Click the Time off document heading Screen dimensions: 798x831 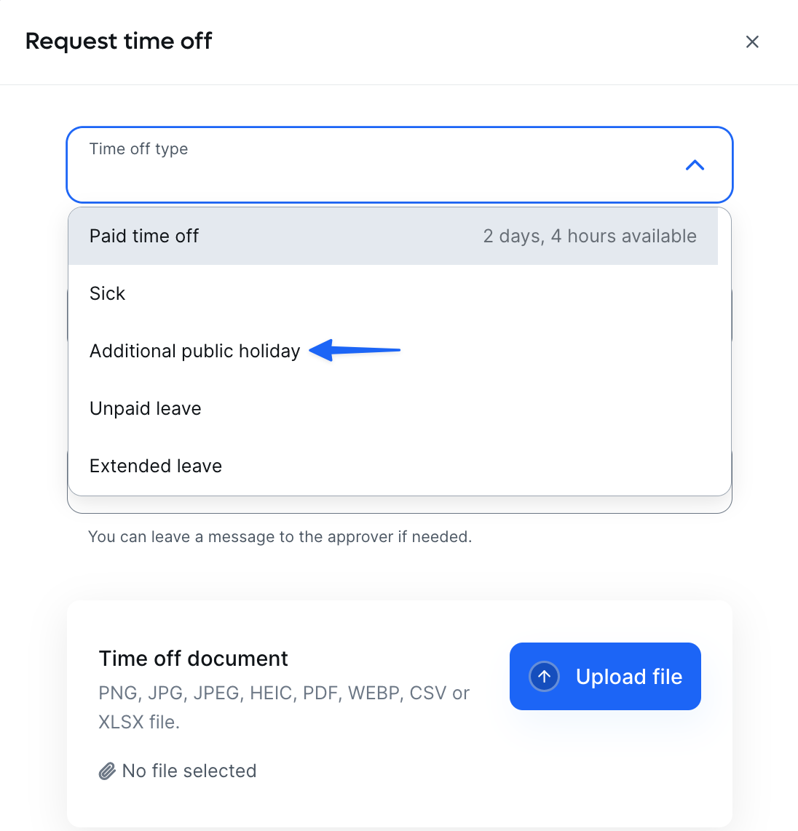(x=193, y=659)
